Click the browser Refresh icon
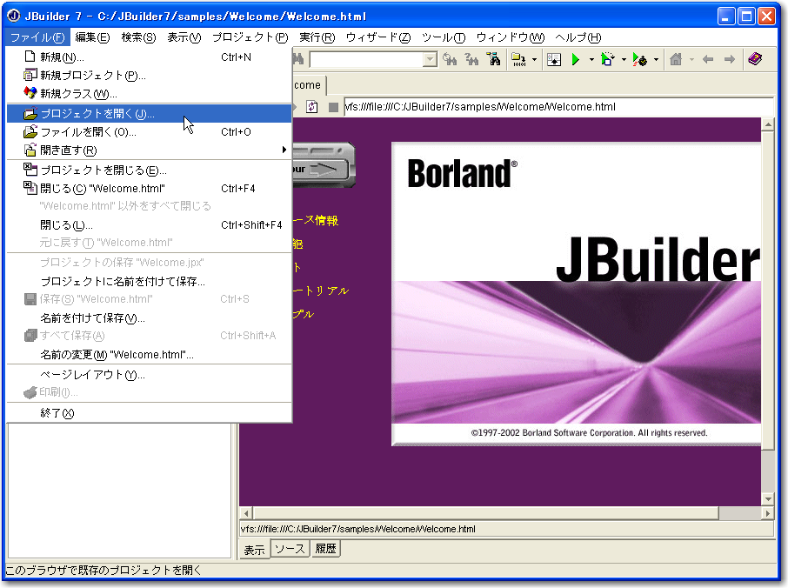The width and height of the screenshot is (788, 588). point(312,107)
